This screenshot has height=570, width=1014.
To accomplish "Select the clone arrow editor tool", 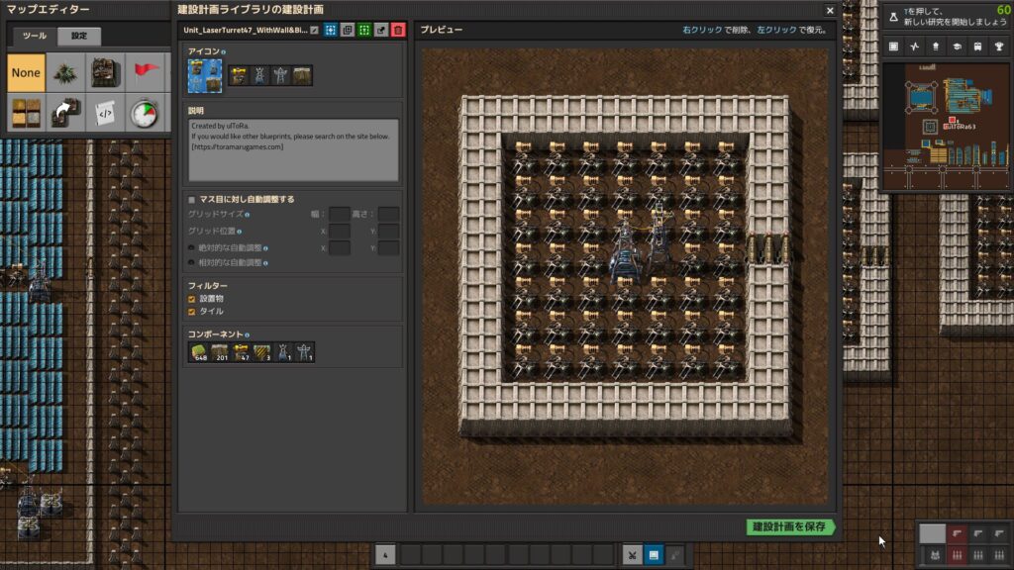I will point(65,113).
